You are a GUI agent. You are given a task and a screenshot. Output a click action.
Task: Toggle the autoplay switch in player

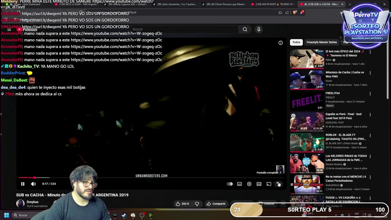[230, 184]
